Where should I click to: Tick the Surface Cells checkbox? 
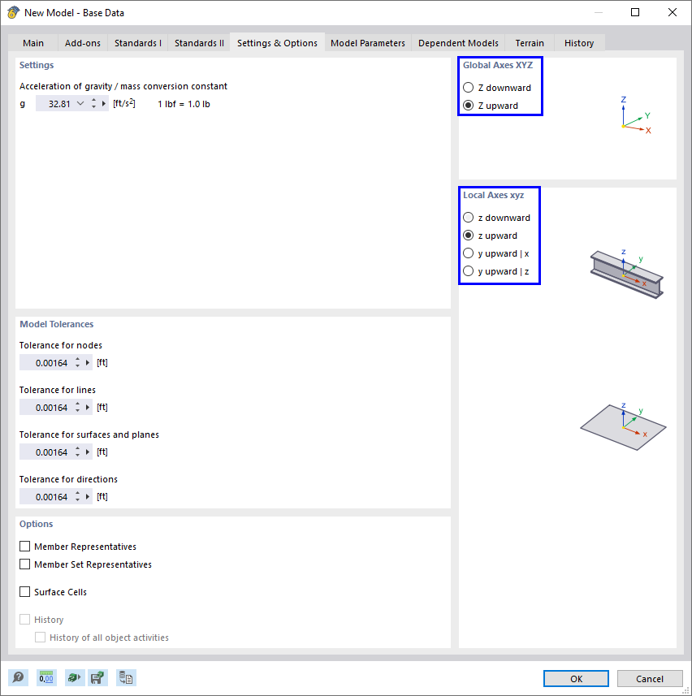(x=25, y=592)
